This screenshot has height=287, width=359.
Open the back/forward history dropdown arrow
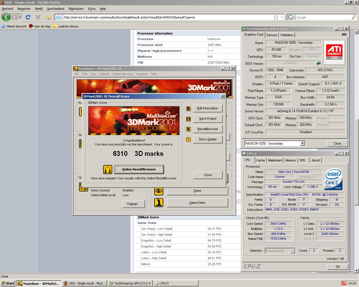pos(20,17)
